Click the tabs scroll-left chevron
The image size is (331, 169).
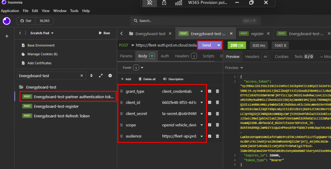click(x=122, y=33)
